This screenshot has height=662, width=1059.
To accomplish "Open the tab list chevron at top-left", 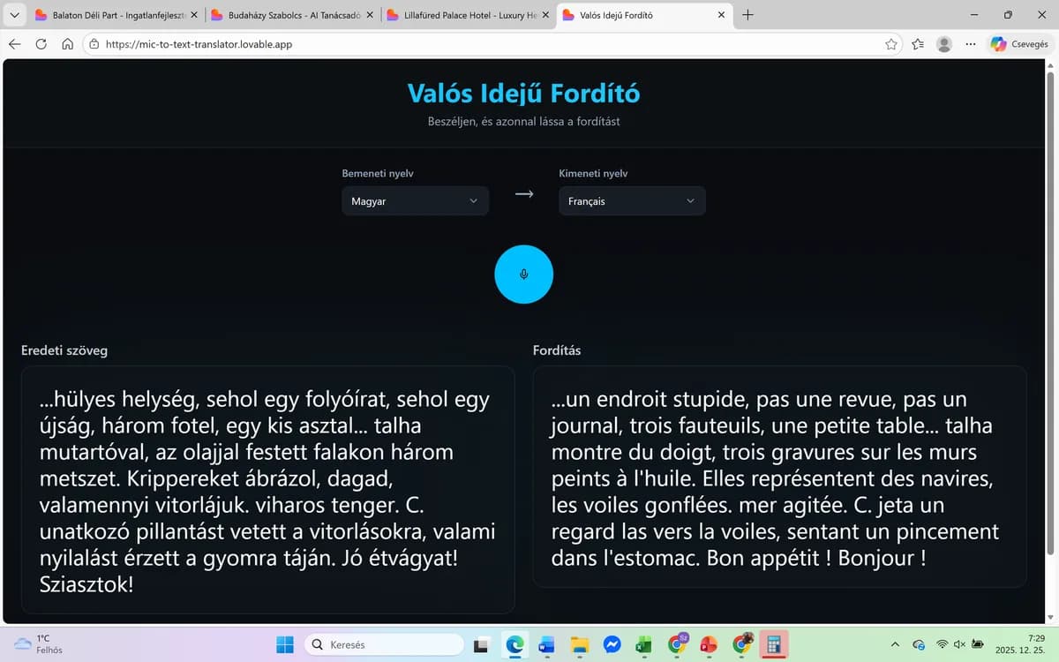I will (x=13, y=15).
